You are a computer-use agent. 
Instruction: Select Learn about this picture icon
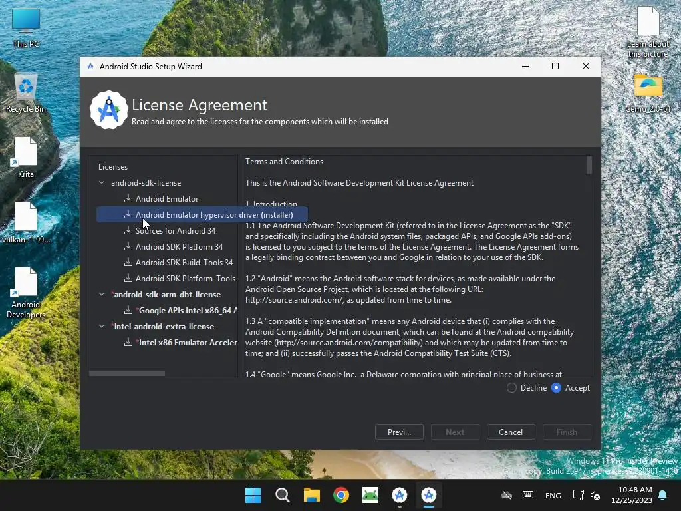click(648, 32)
